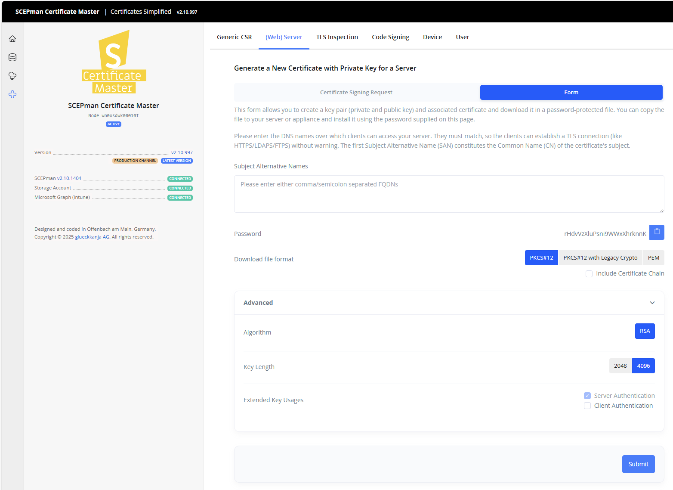Viewport: 673px width, 490px height.
Task: Open the home icon in sidebar
Action: 12,39
